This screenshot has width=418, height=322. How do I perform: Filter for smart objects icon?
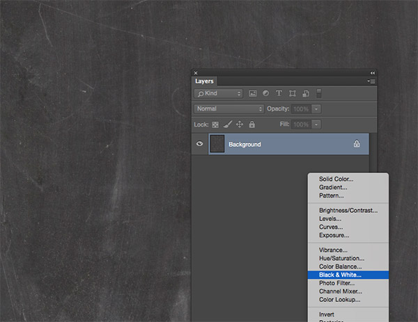(x=305, y=93)
